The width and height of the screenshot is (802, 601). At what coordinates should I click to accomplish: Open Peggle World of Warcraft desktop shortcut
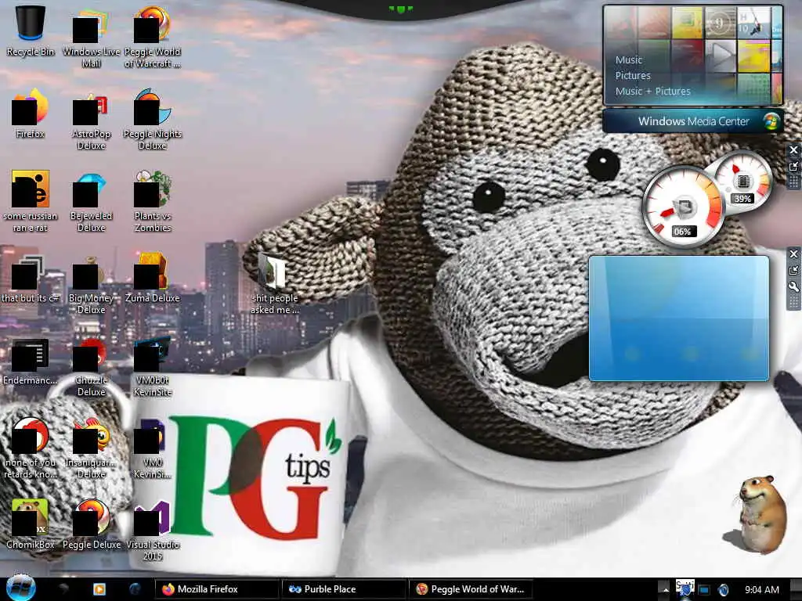pyautogui.click(x=153, y=37)
